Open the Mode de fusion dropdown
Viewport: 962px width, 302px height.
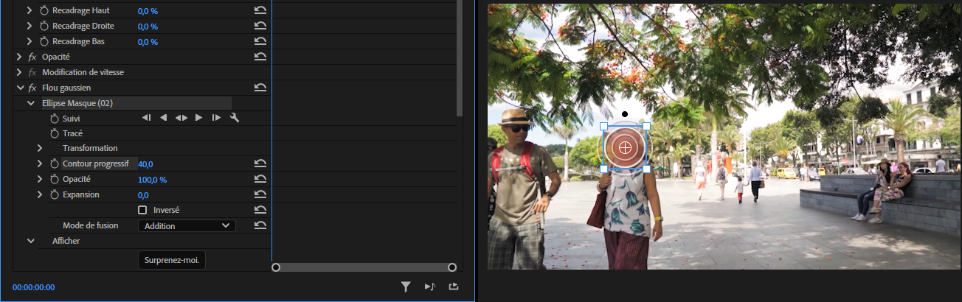coord(187,226)
